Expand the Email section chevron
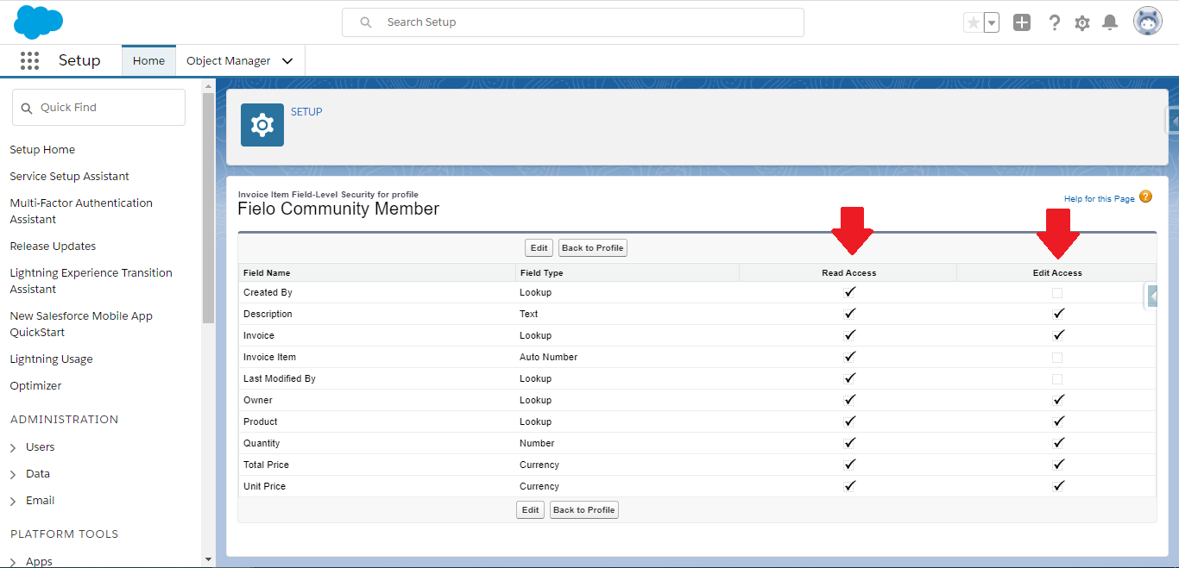The image size is (1179, 568). pos(13,502)
